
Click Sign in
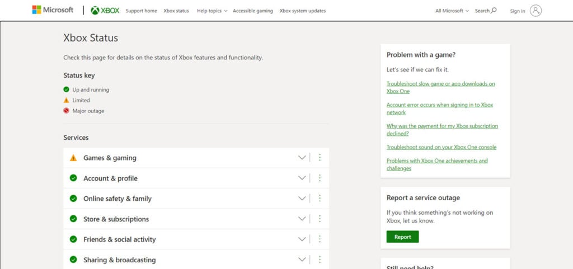(x=518, y=11)
